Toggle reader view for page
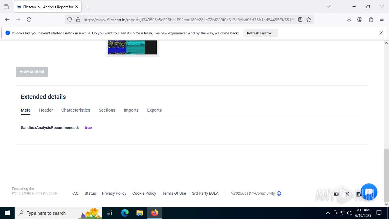 click(x=300, y=19)
